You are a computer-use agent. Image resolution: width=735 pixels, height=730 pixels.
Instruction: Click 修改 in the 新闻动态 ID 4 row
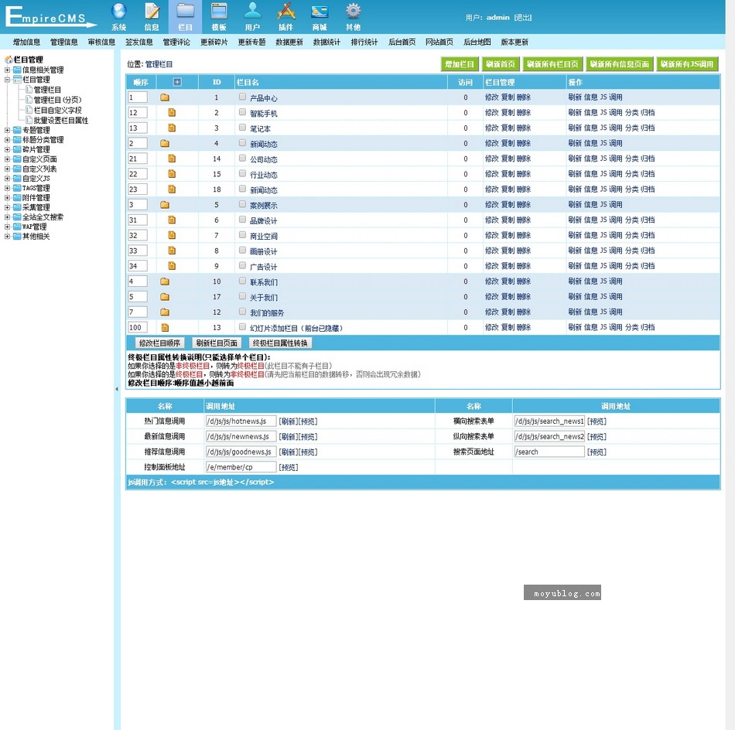492,143
